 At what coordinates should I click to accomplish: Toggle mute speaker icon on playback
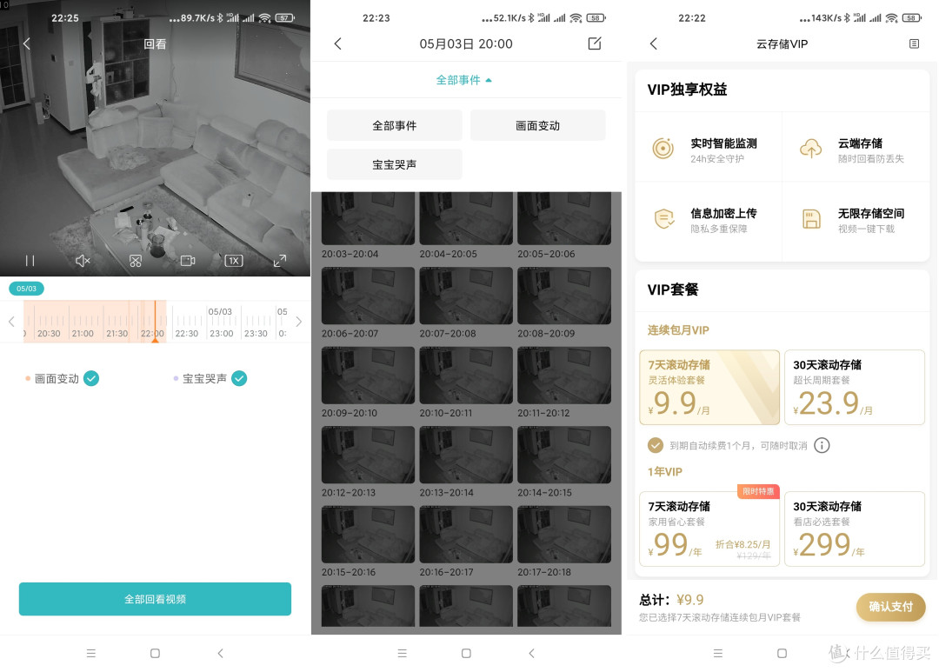(x=83, y=261)
